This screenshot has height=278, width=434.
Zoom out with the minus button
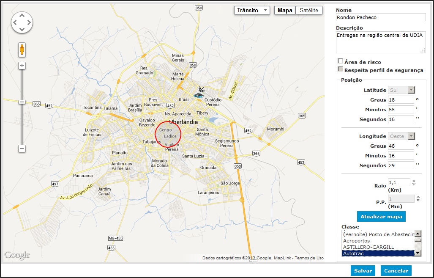tap(22, 149)
